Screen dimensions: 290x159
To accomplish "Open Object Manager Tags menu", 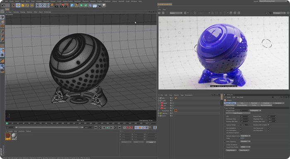I will tap(182, 95).
